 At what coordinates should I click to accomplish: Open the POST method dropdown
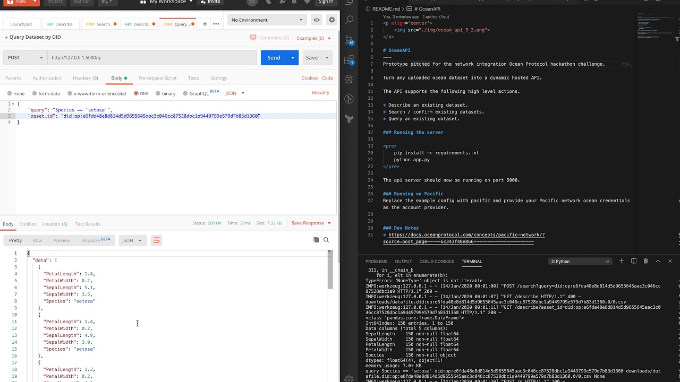(25, 57)
